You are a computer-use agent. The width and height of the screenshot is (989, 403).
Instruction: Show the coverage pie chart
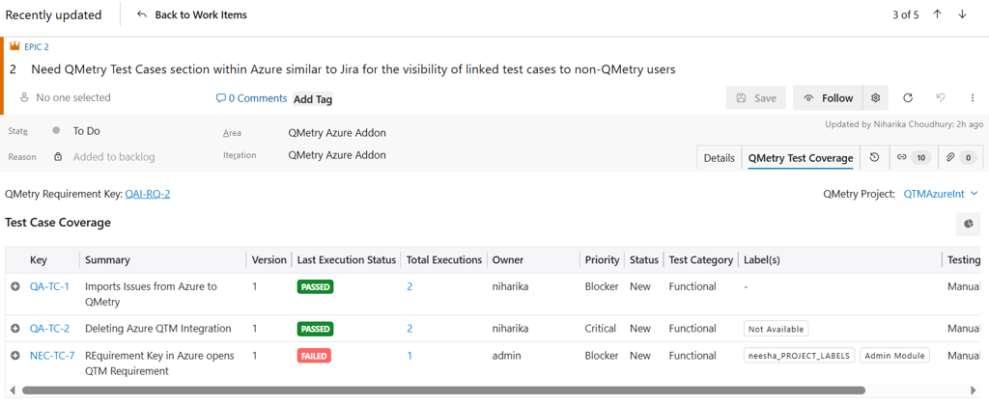(x=968, y=224)
